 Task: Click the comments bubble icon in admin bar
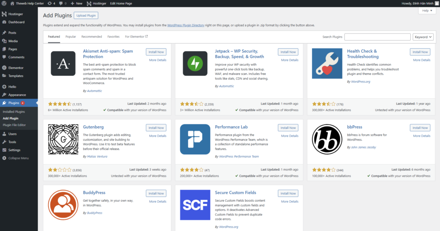tap(63, 3)
